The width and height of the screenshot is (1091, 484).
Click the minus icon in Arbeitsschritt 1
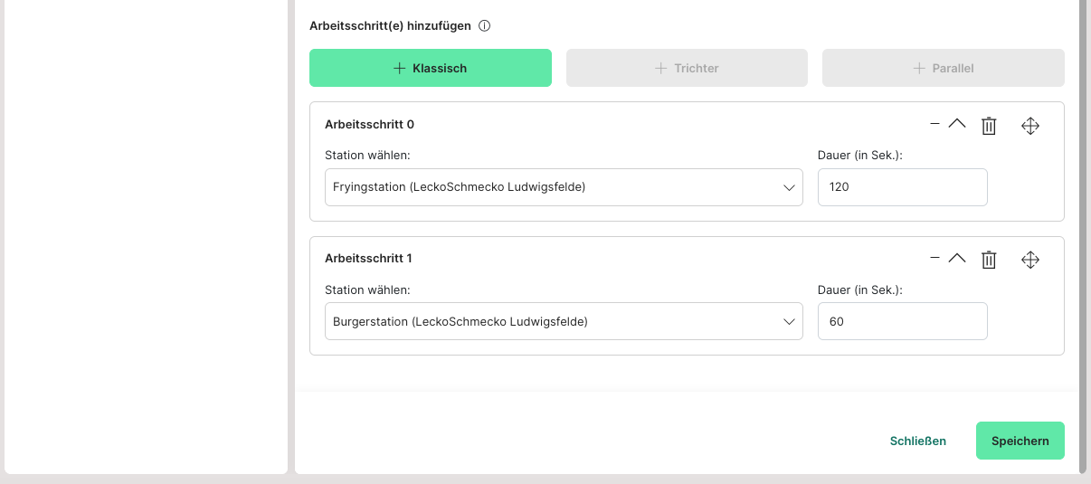pos(934,258)
